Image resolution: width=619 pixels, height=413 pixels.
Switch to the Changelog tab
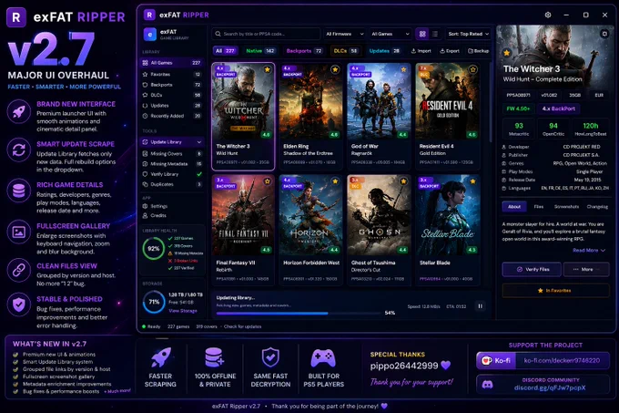(597, 207)
